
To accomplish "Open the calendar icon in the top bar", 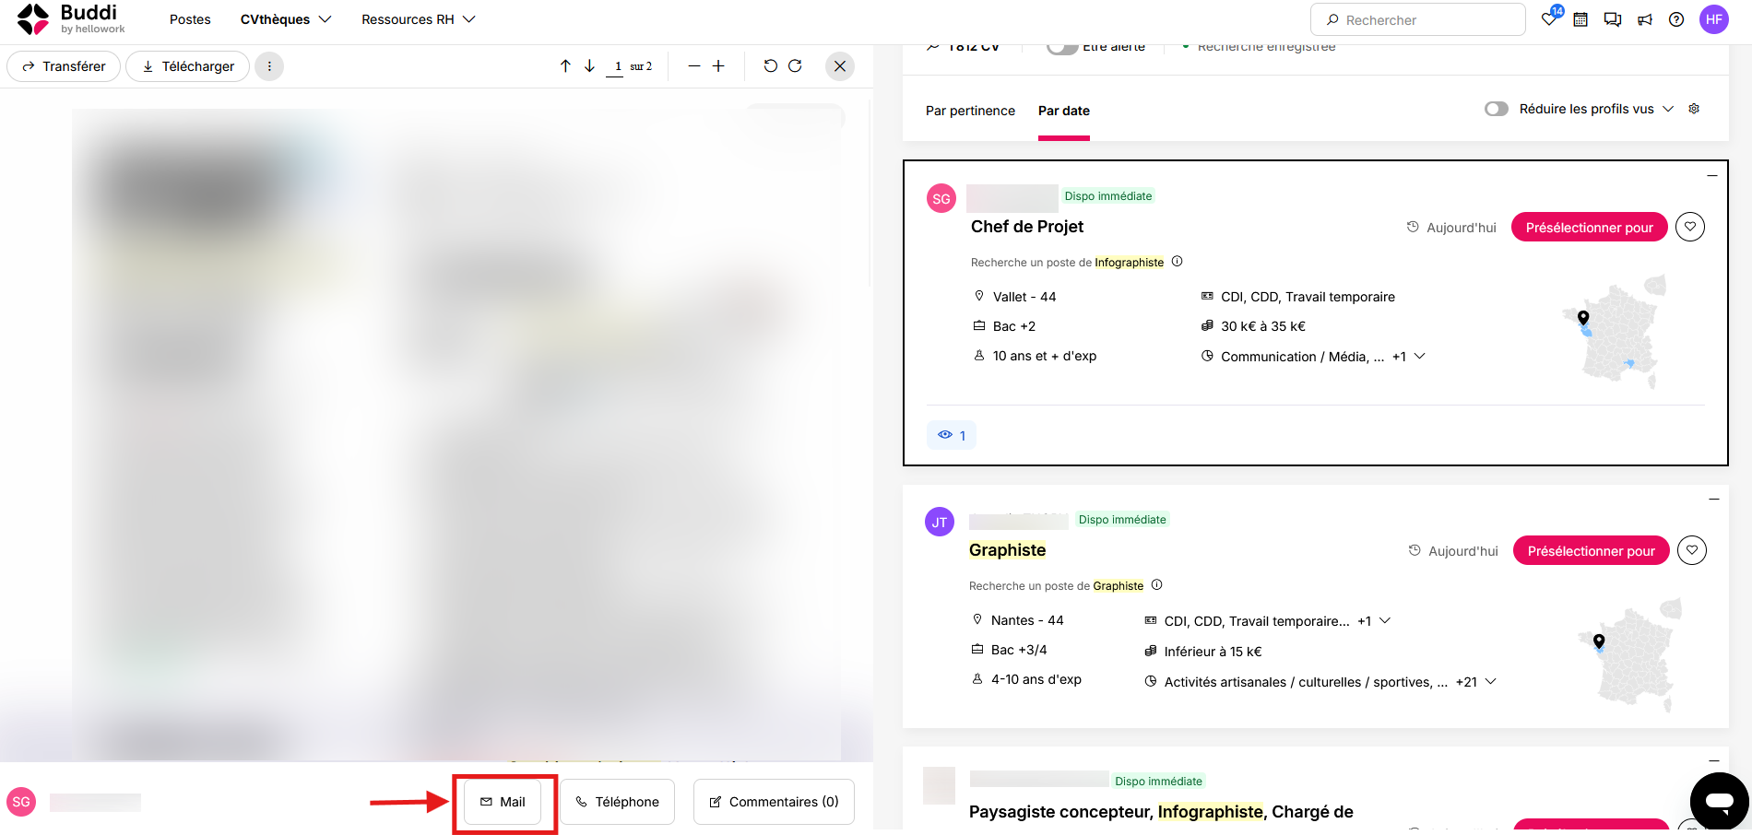I will 1580,19.
